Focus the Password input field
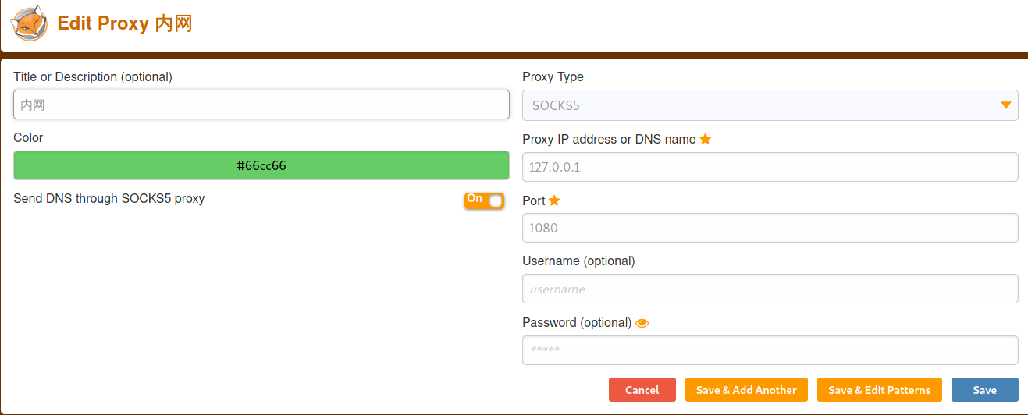The image size is (1028, 415). 770,350
